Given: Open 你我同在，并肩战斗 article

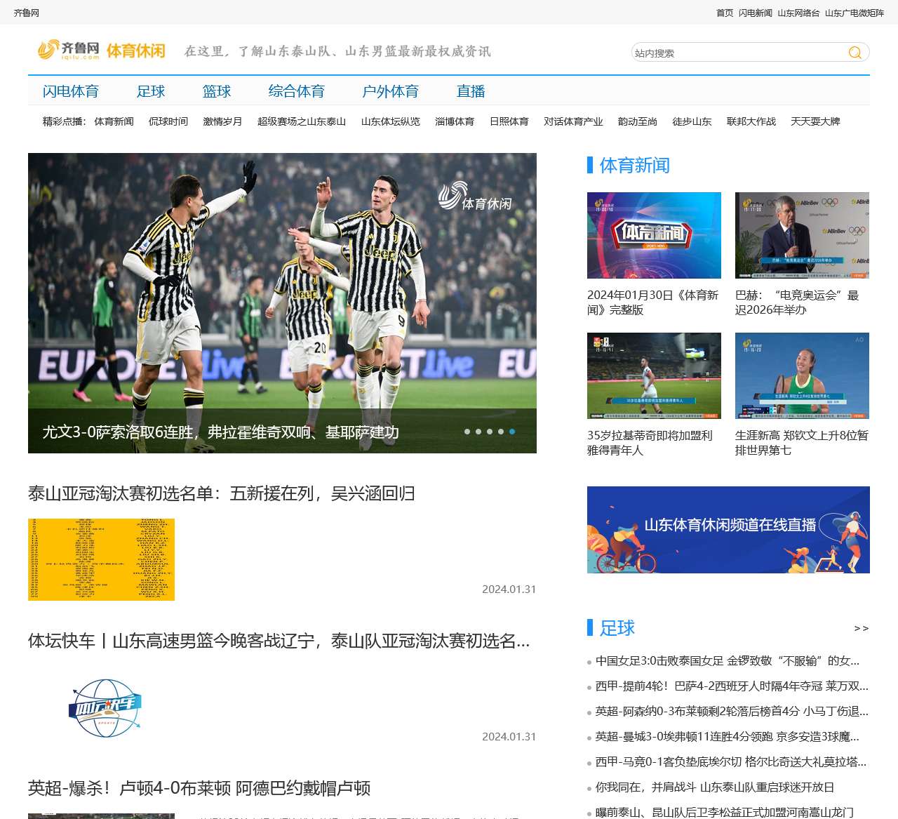Looking at the screenshot, I should point(715,787).
